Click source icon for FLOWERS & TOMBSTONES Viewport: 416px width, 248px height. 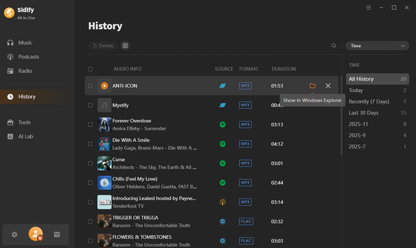(223, 241)
